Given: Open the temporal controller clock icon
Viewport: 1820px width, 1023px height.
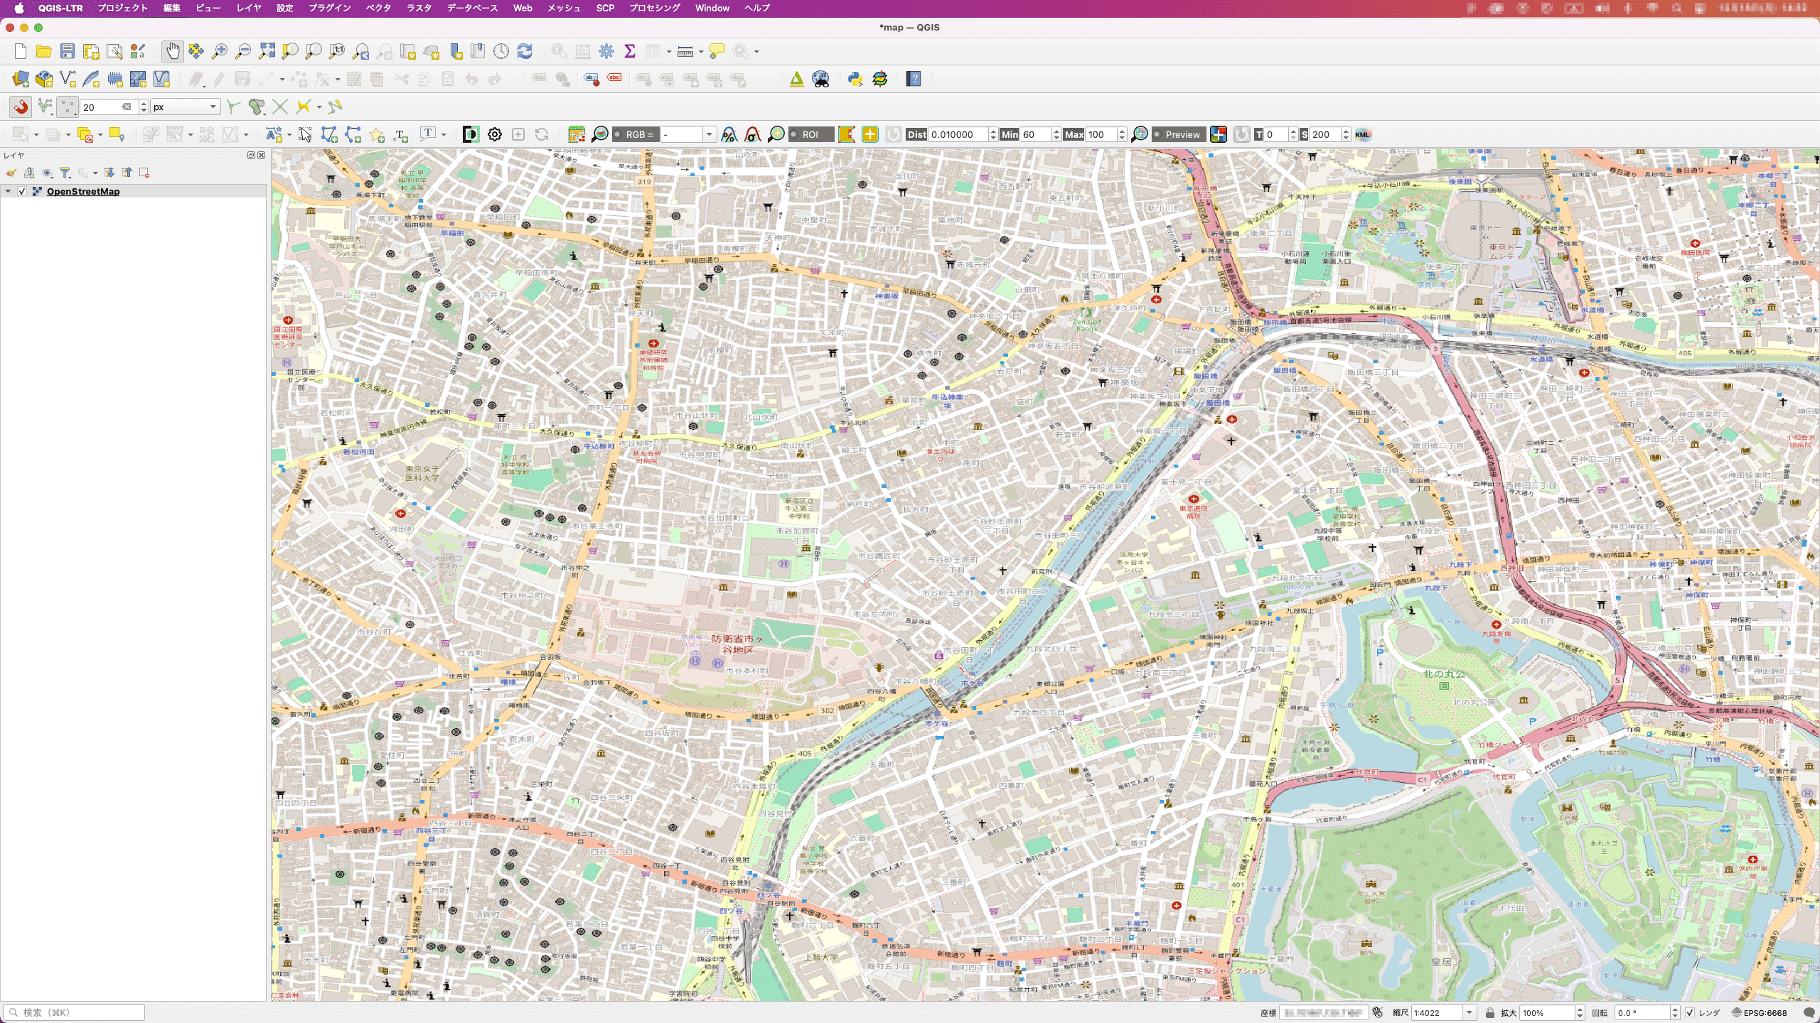Looking at the screenshot, I should (x=501, y=51).
